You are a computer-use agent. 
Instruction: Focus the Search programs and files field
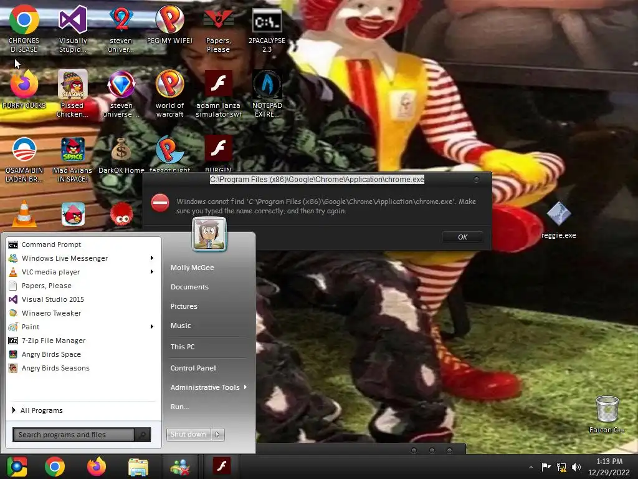(74, 435)
